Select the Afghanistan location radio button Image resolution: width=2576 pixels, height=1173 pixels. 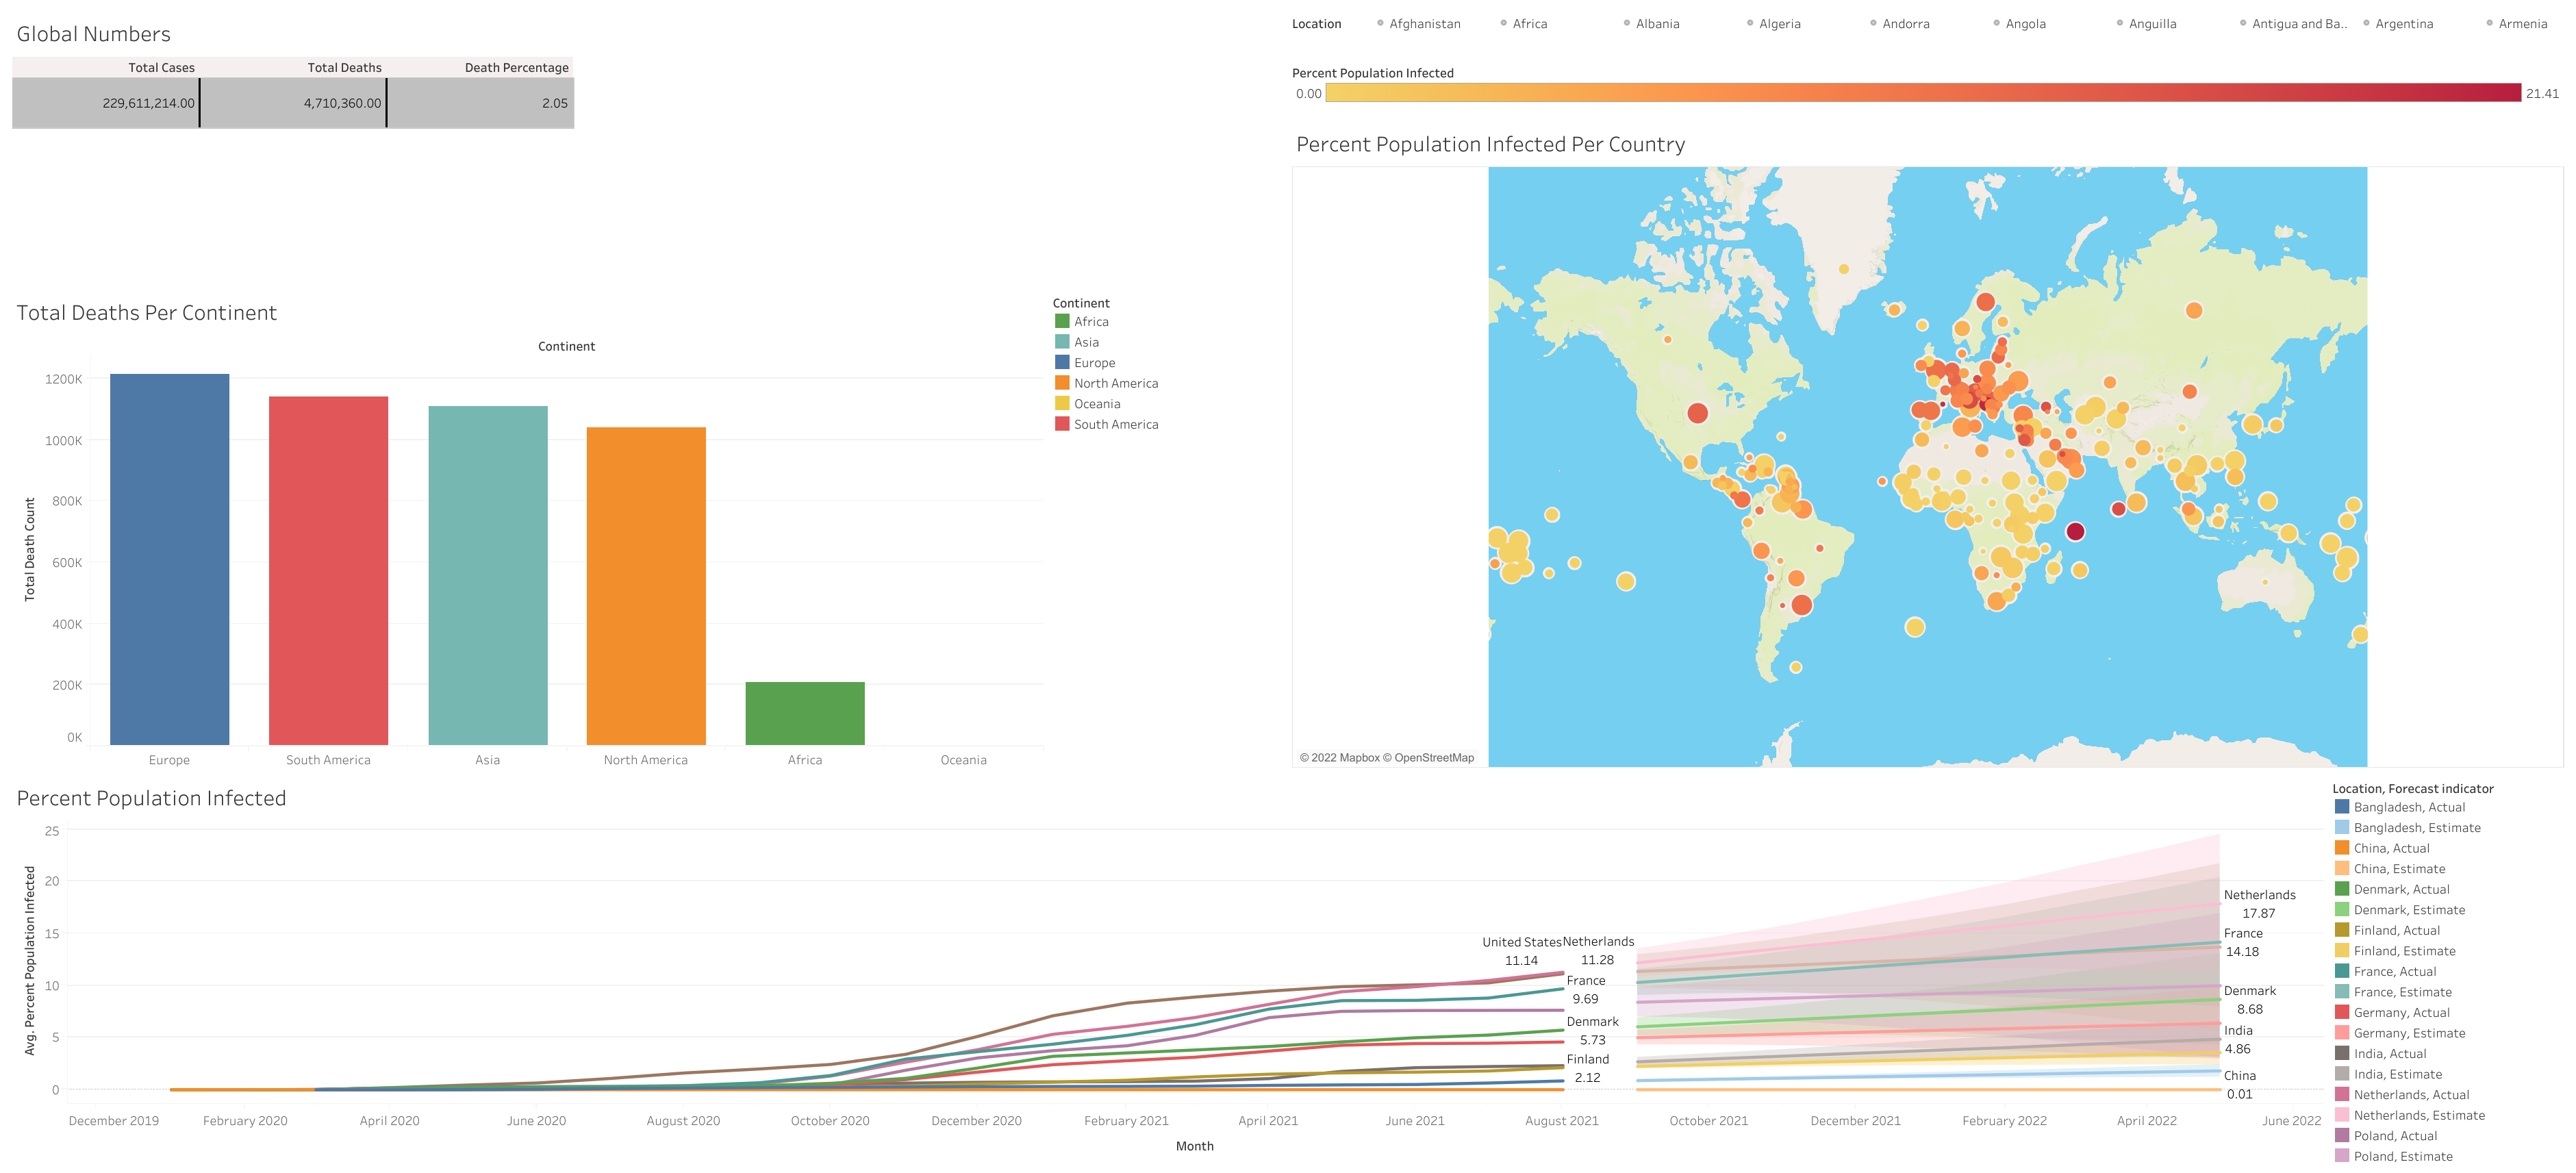(1380, 23)
